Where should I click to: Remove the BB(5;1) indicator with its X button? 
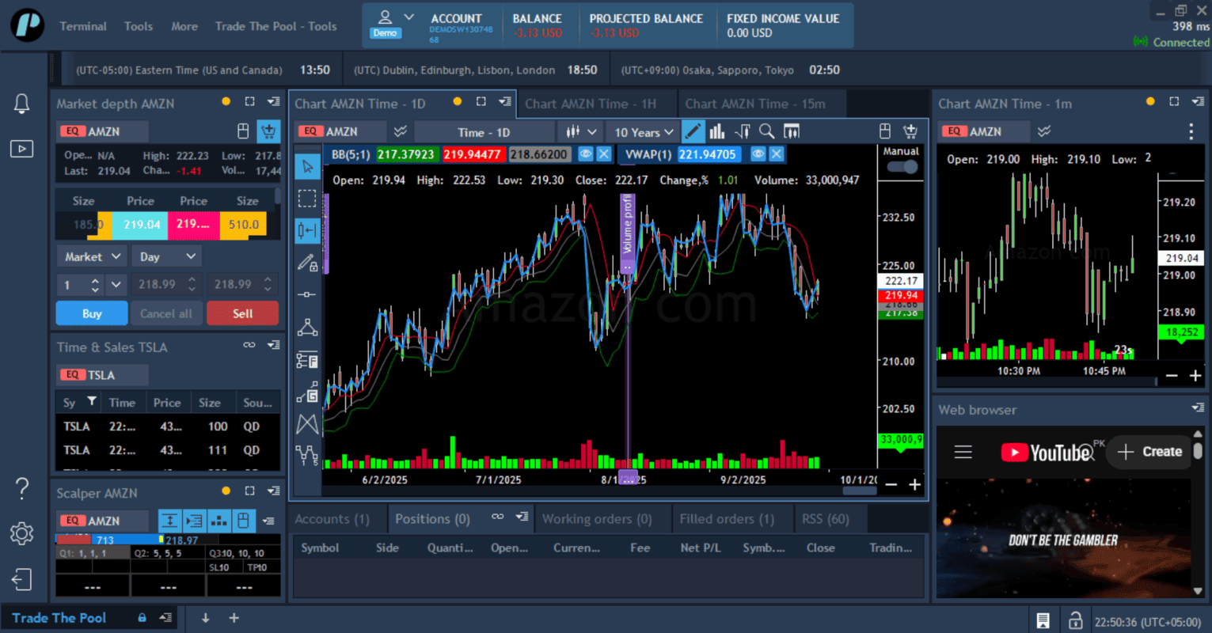[603, 154]
